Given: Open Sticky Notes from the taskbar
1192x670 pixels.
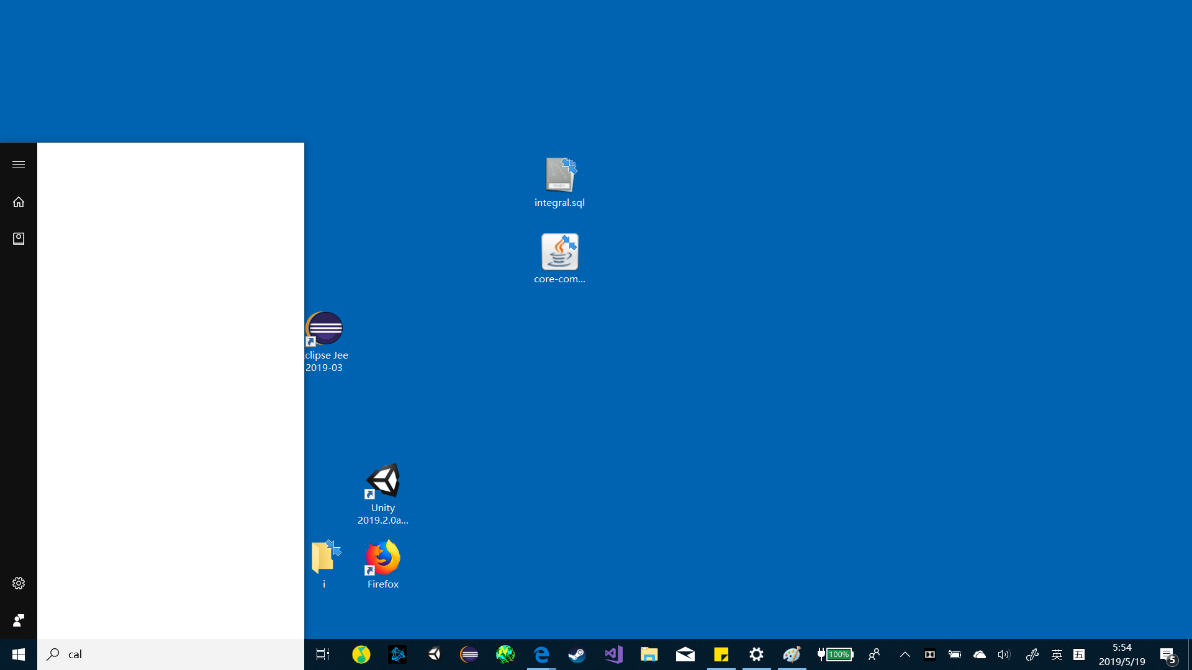Looking at the screenshot, I should coord(721,654).
